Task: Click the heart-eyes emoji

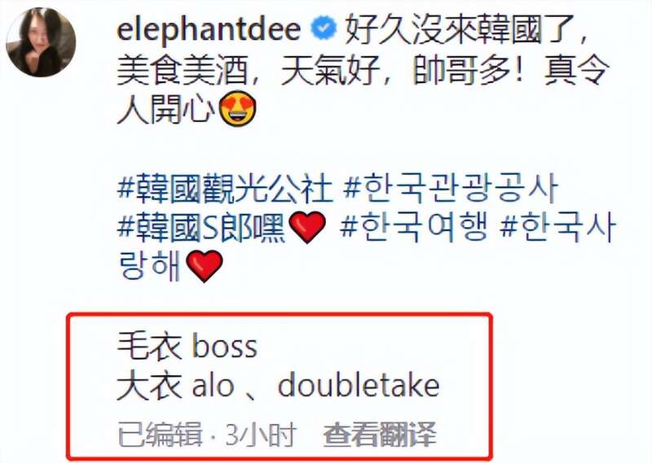Action: [x=237, y=109]
